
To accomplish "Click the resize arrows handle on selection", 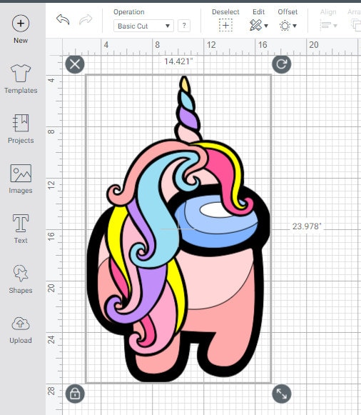I will tap(282, 394).
